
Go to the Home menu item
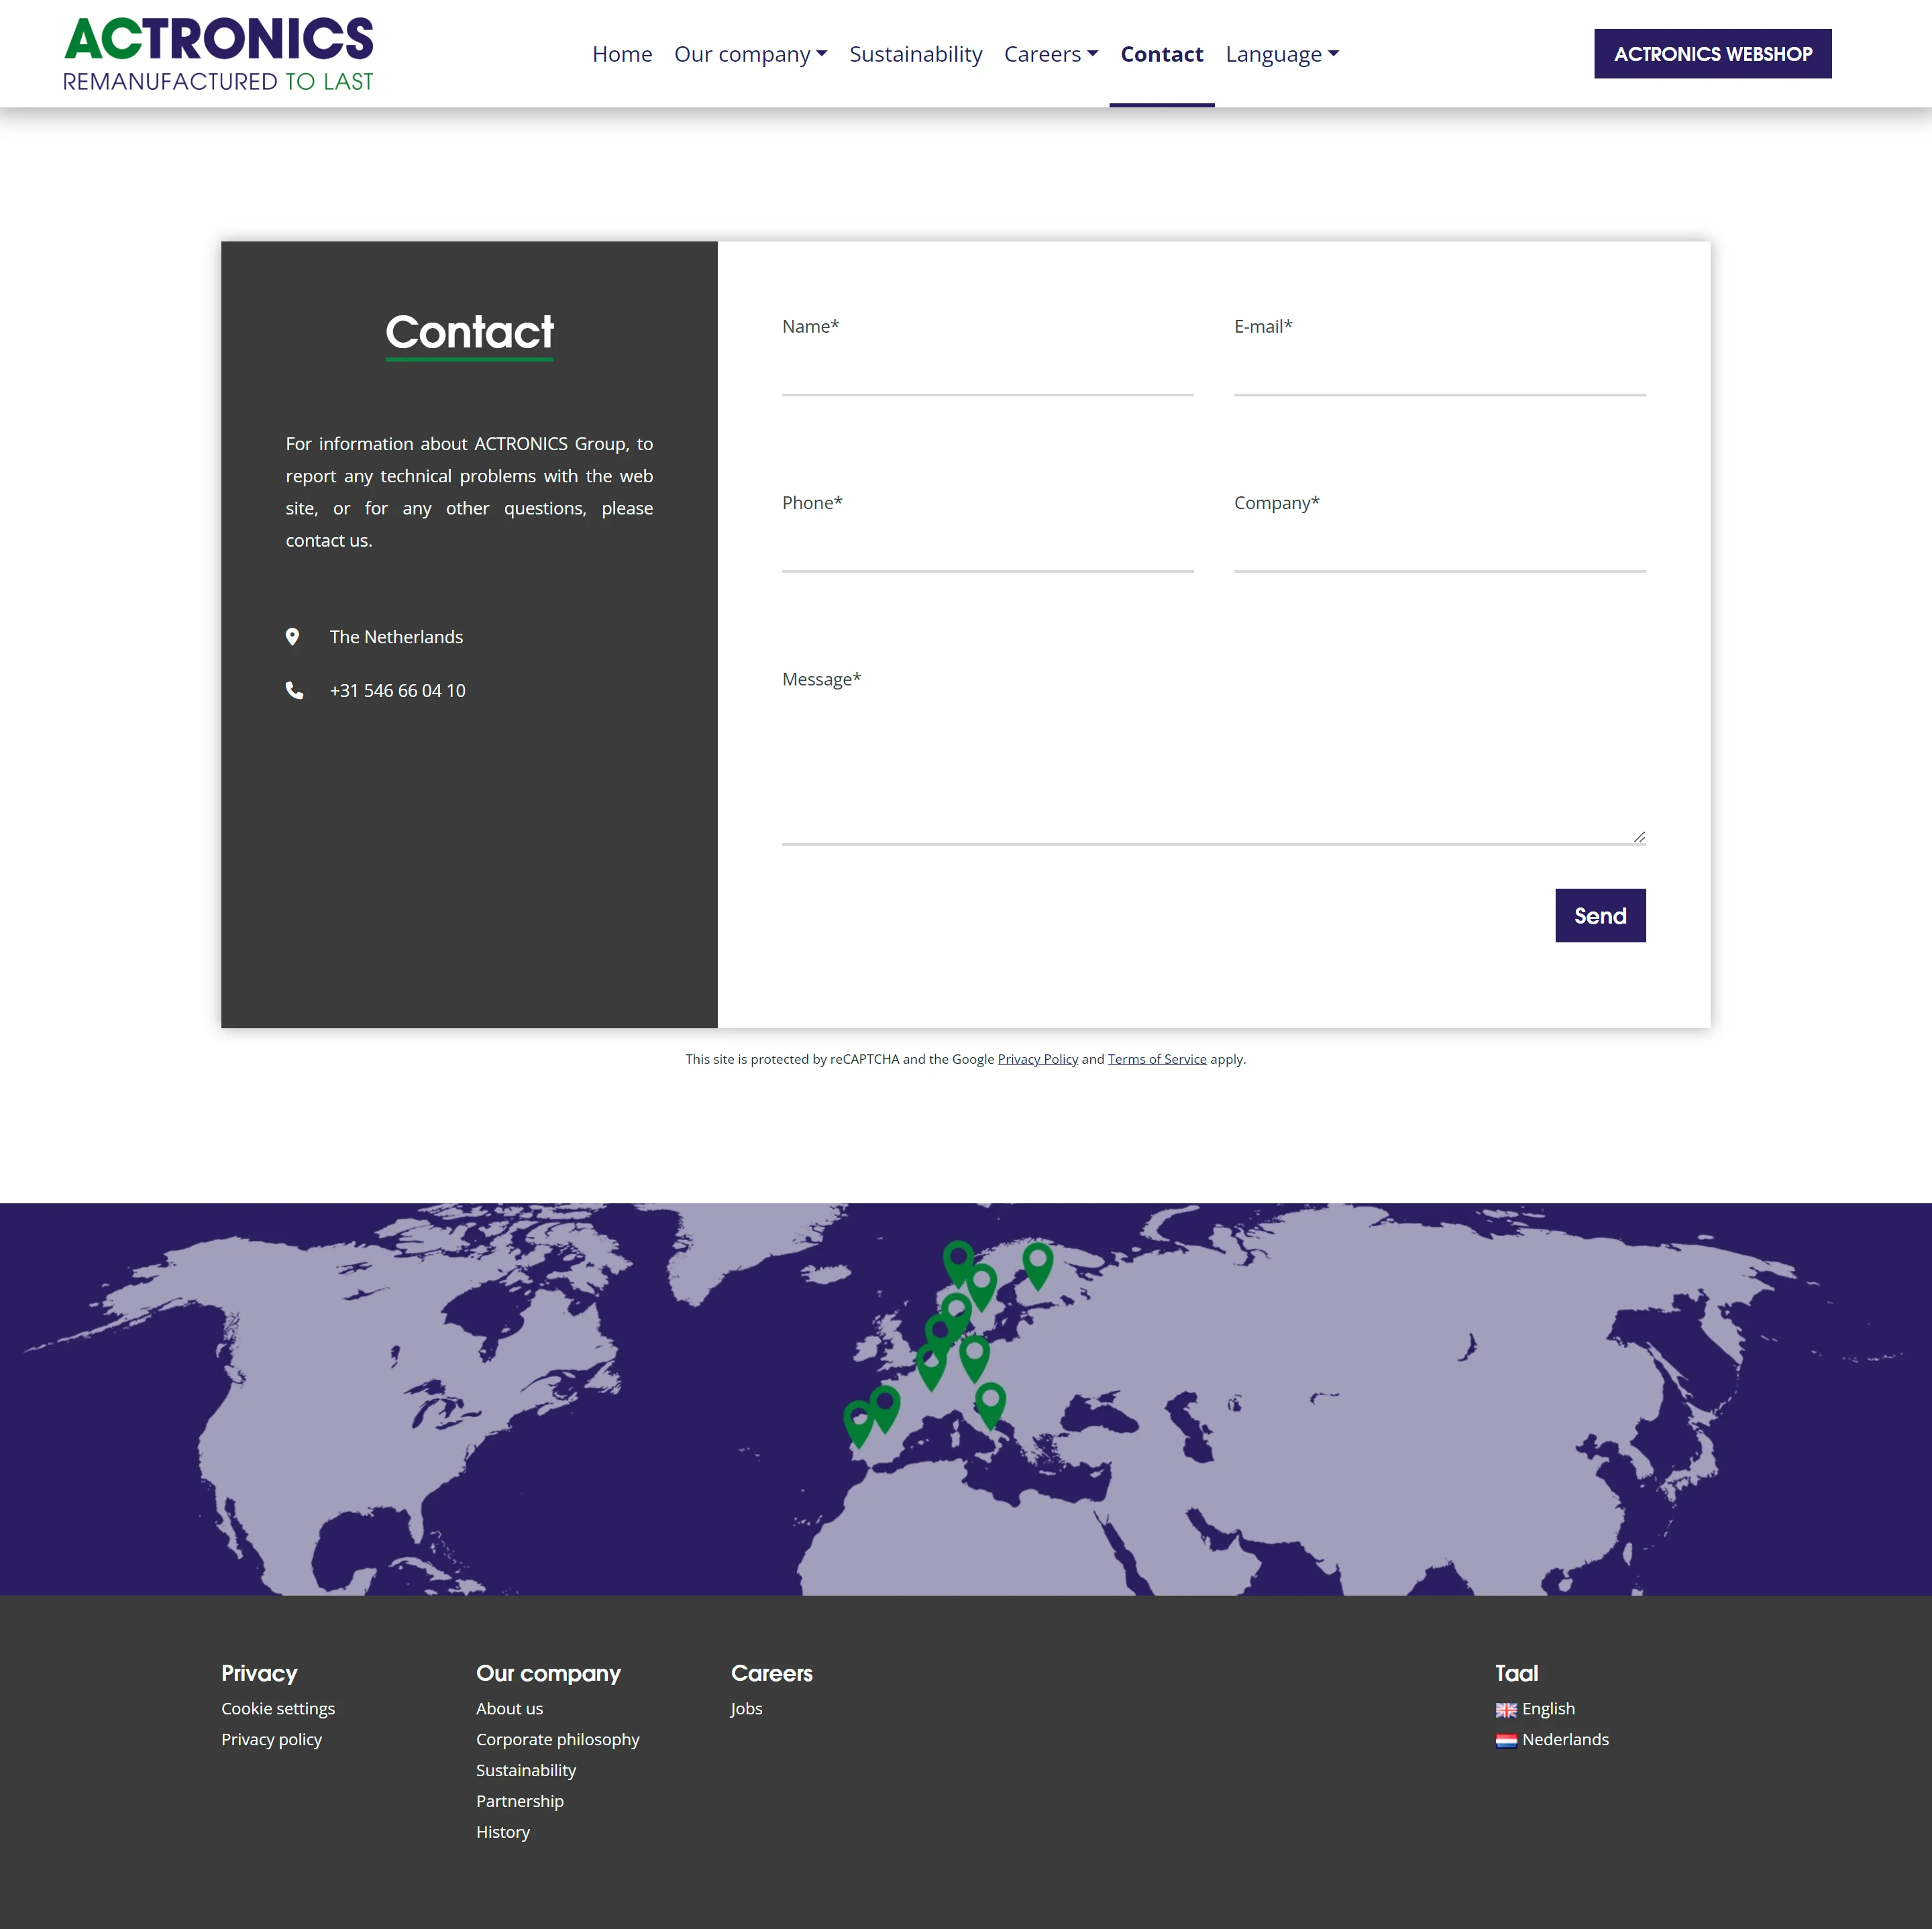click(622, 54)
